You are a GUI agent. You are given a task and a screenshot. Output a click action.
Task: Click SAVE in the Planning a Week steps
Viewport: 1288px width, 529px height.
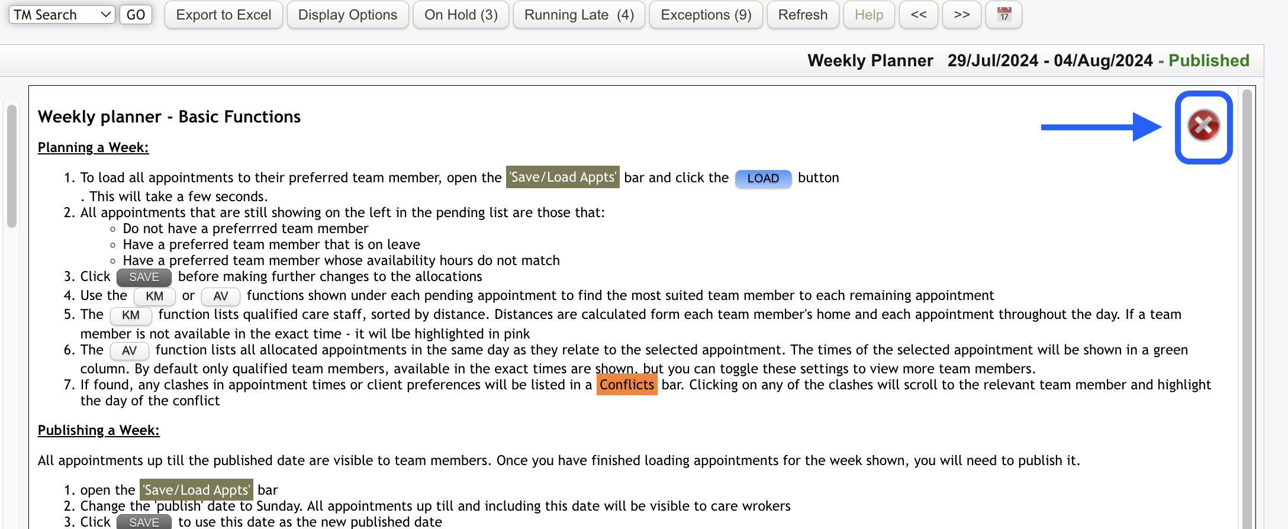pyautogui.click(x=144, y=277)
